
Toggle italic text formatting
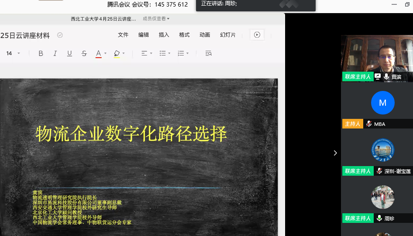click(55, 53)
